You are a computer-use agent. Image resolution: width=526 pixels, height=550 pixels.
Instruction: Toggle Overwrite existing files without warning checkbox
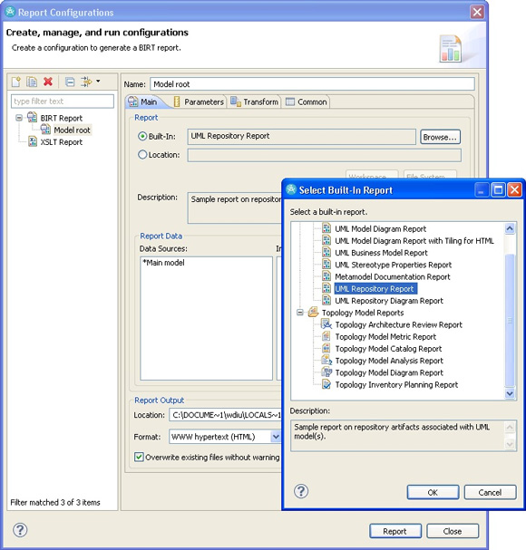pyautogui.click(x=139, y=457)
